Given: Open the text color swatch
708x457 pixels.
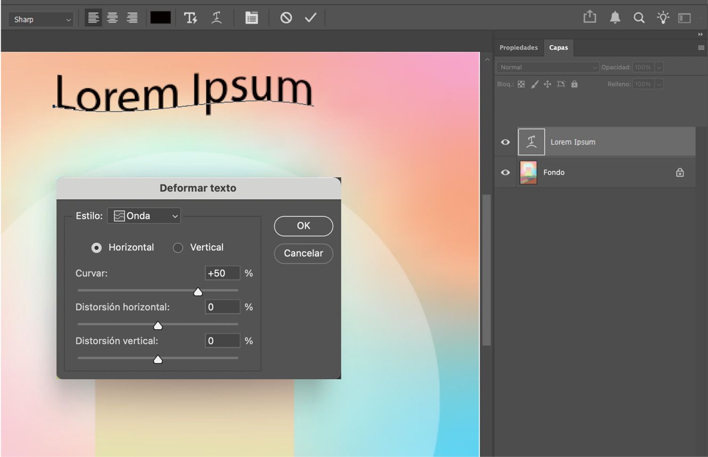Looking at the screenshot, I should [161, 17].
